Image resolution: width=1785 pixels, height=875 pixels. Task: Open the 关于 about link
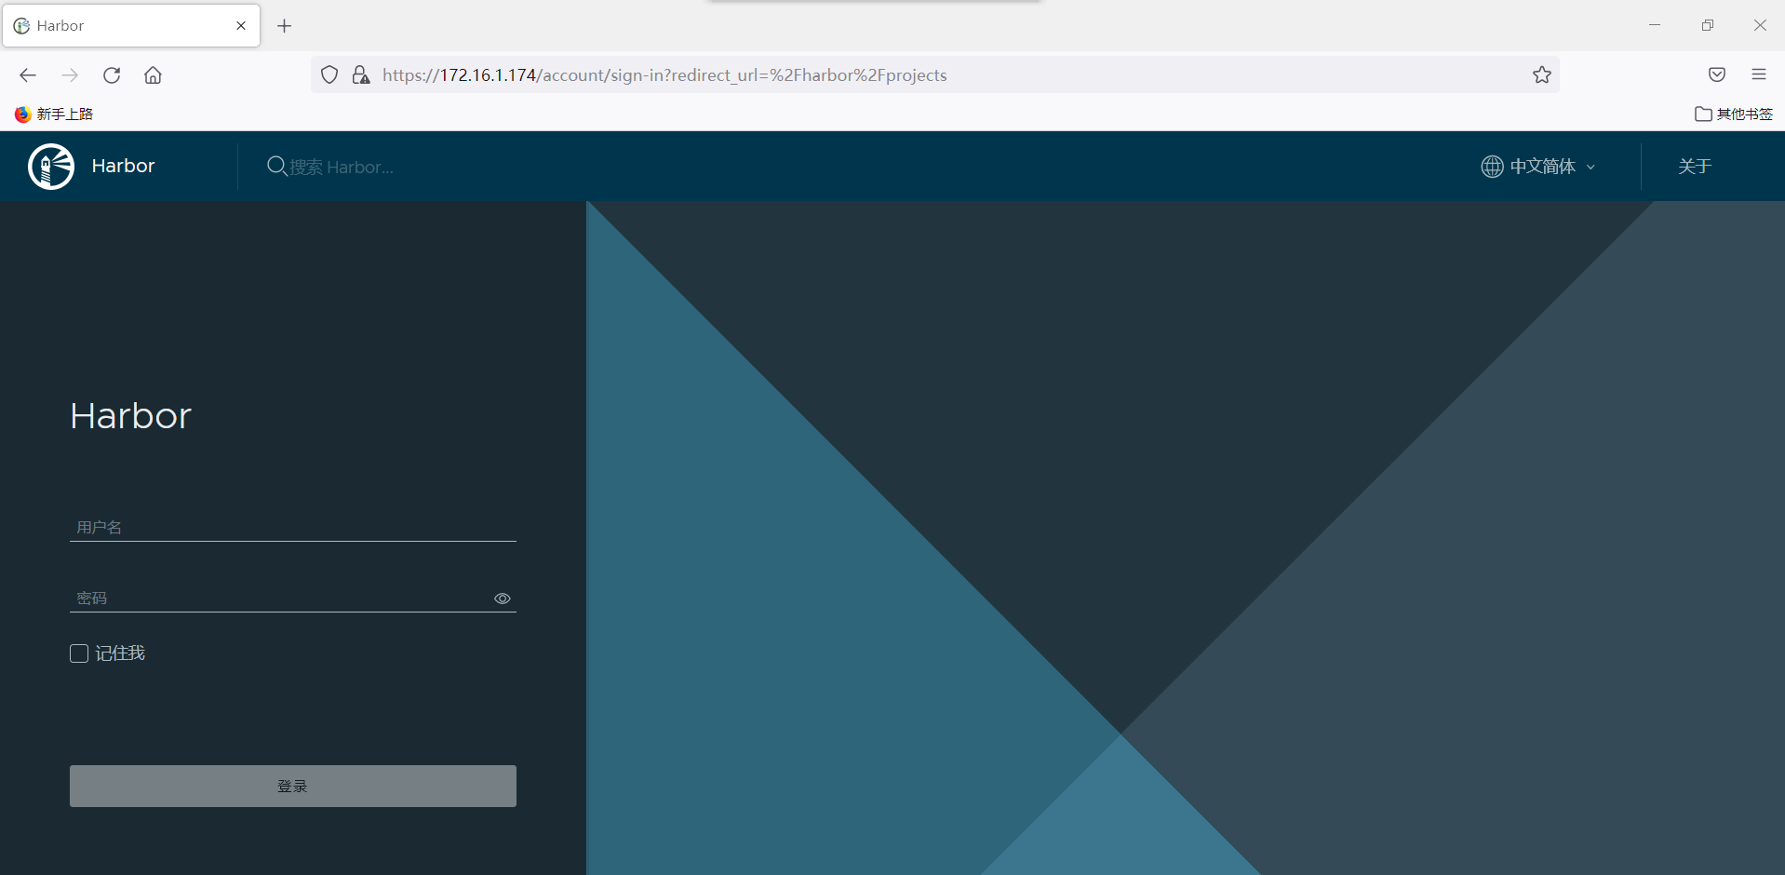(x=1695, y=166)
